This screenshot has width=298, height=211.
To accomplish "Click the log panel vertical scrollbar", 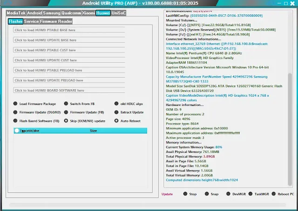I will click(290, 129).
